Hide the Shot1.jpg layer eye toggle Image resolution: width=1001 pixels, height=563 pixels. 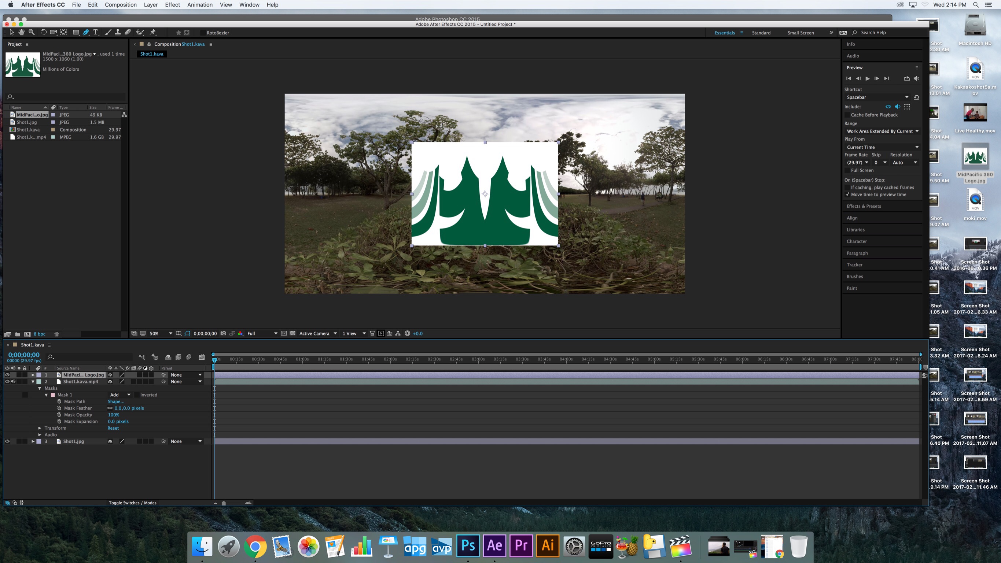point(7,441)
